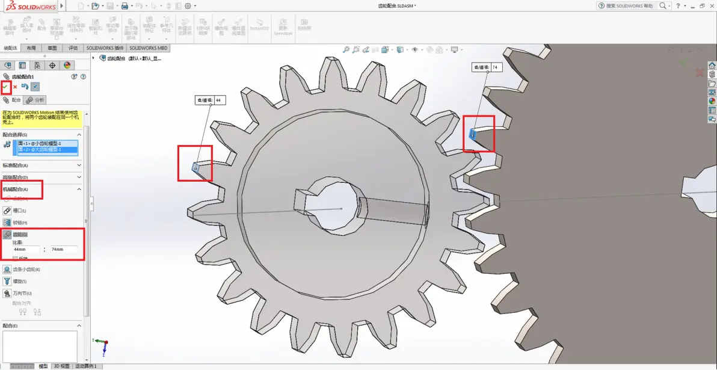Open the FeatureManager design tree tab
The height and width of the screenshot is (370, 717).
(7, 65)
